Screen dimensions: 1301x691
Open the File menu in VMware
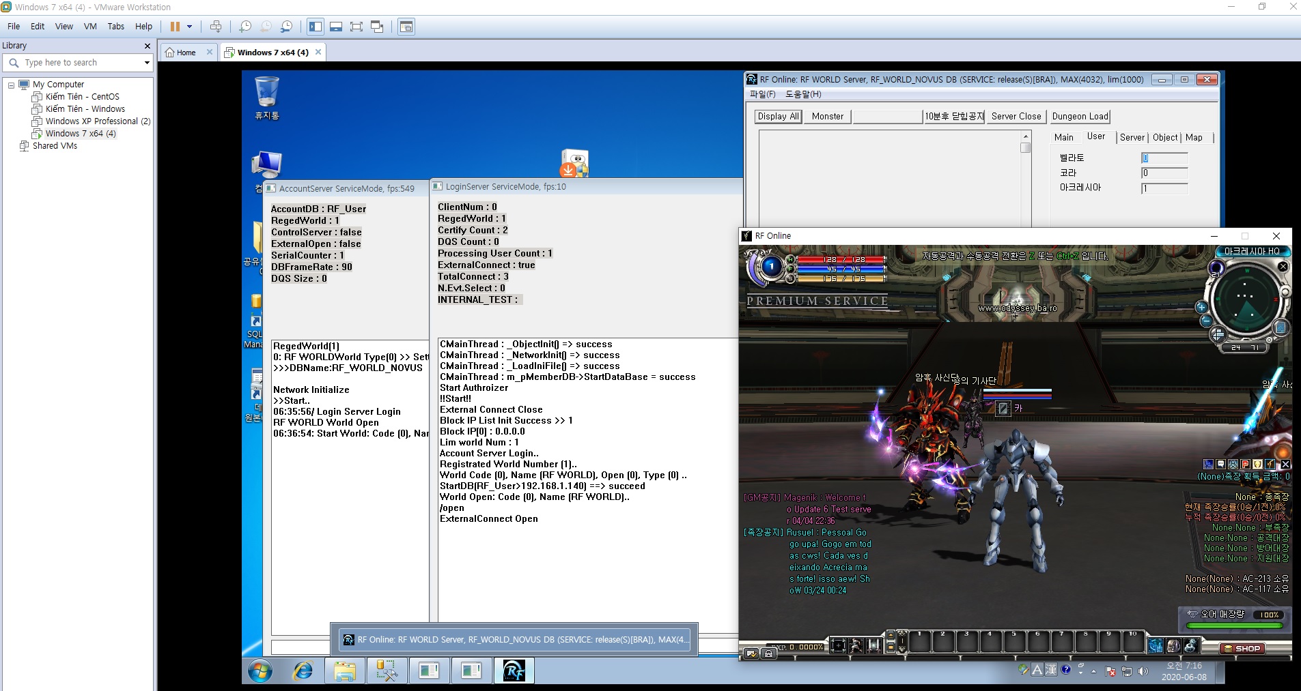[x=14, y=27]
